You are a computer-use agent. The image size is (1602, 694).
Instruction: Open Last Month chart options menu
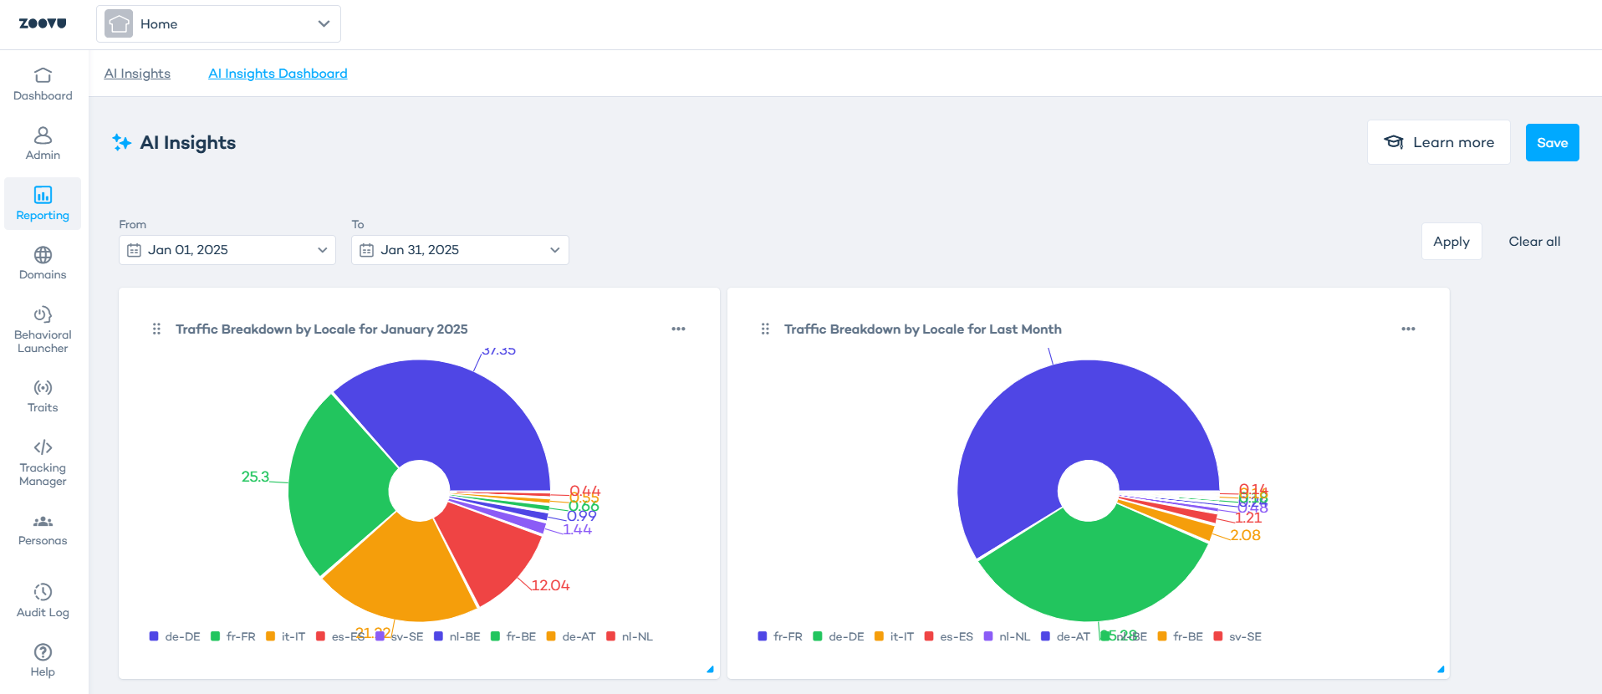point(1408,329)
